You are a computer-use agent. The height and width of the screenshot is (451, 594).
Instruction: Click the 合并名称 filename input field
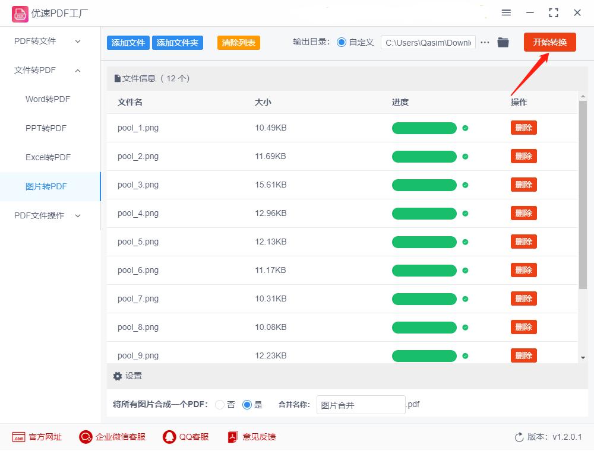[361, 404]
